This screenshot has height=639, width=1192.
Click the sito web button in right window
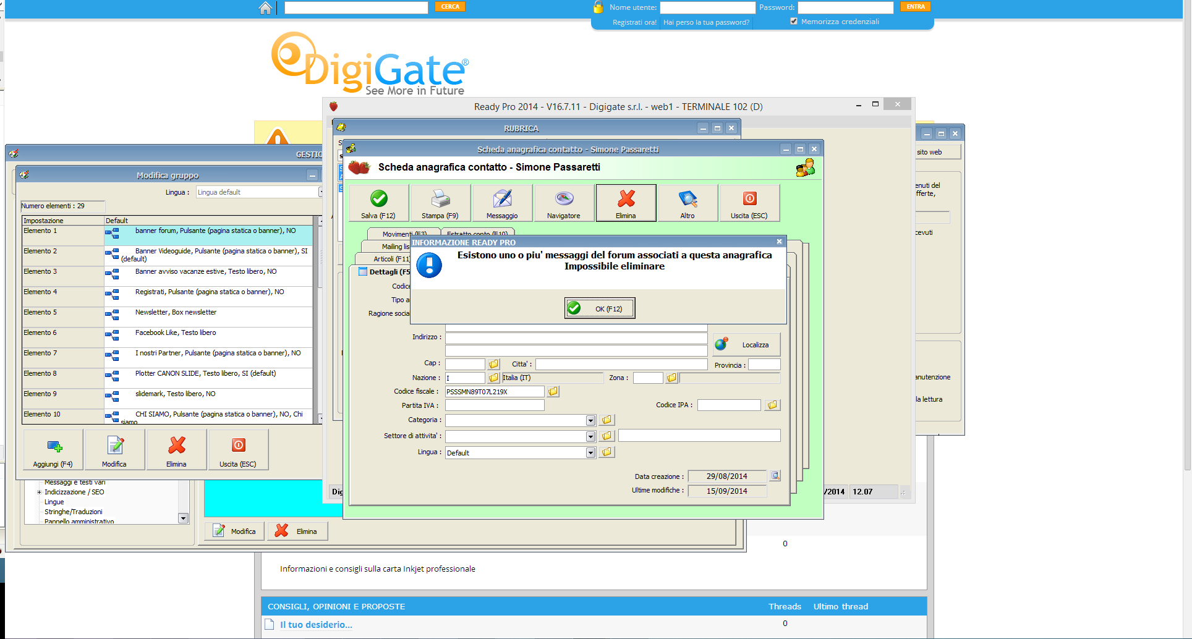click(938, 152)
